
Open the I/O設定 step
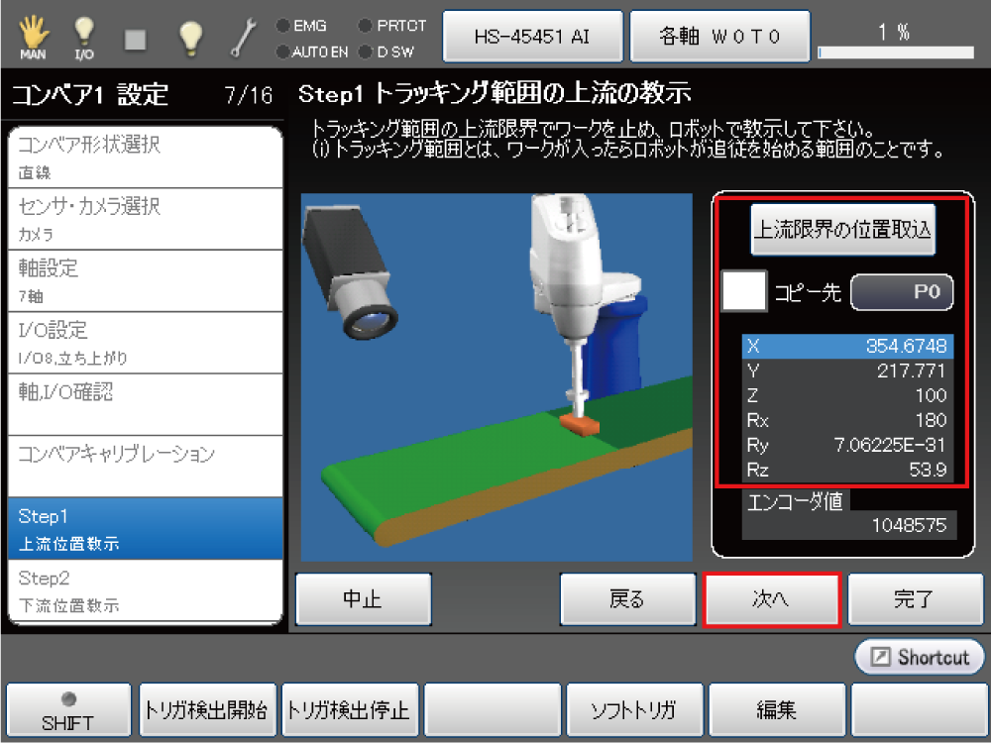[145, 343]
